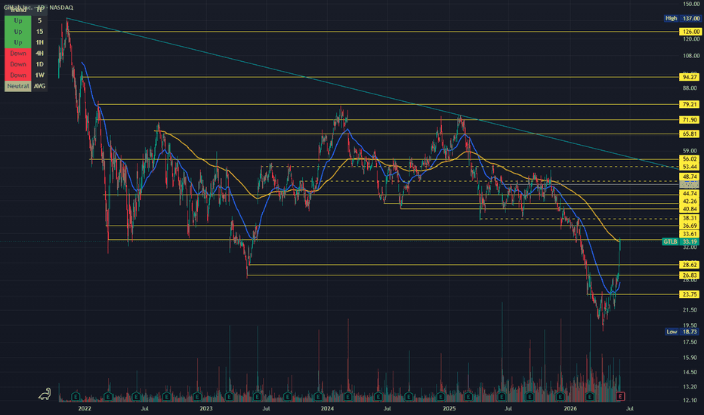
Task: Click the 1W timeframe cell in trend table
Action: click(x=39, y=75)
